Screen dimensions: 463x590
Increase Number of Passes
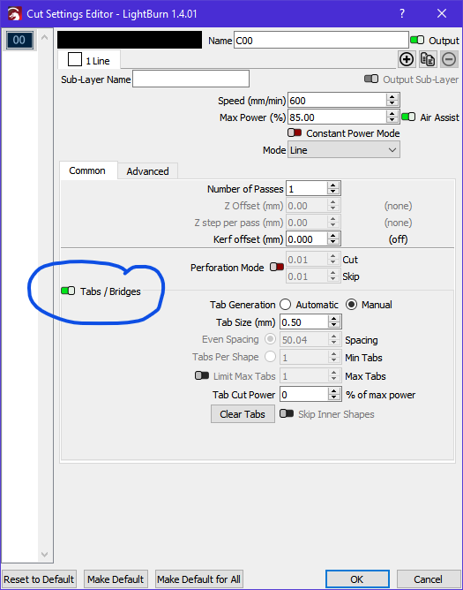(333, 185)
